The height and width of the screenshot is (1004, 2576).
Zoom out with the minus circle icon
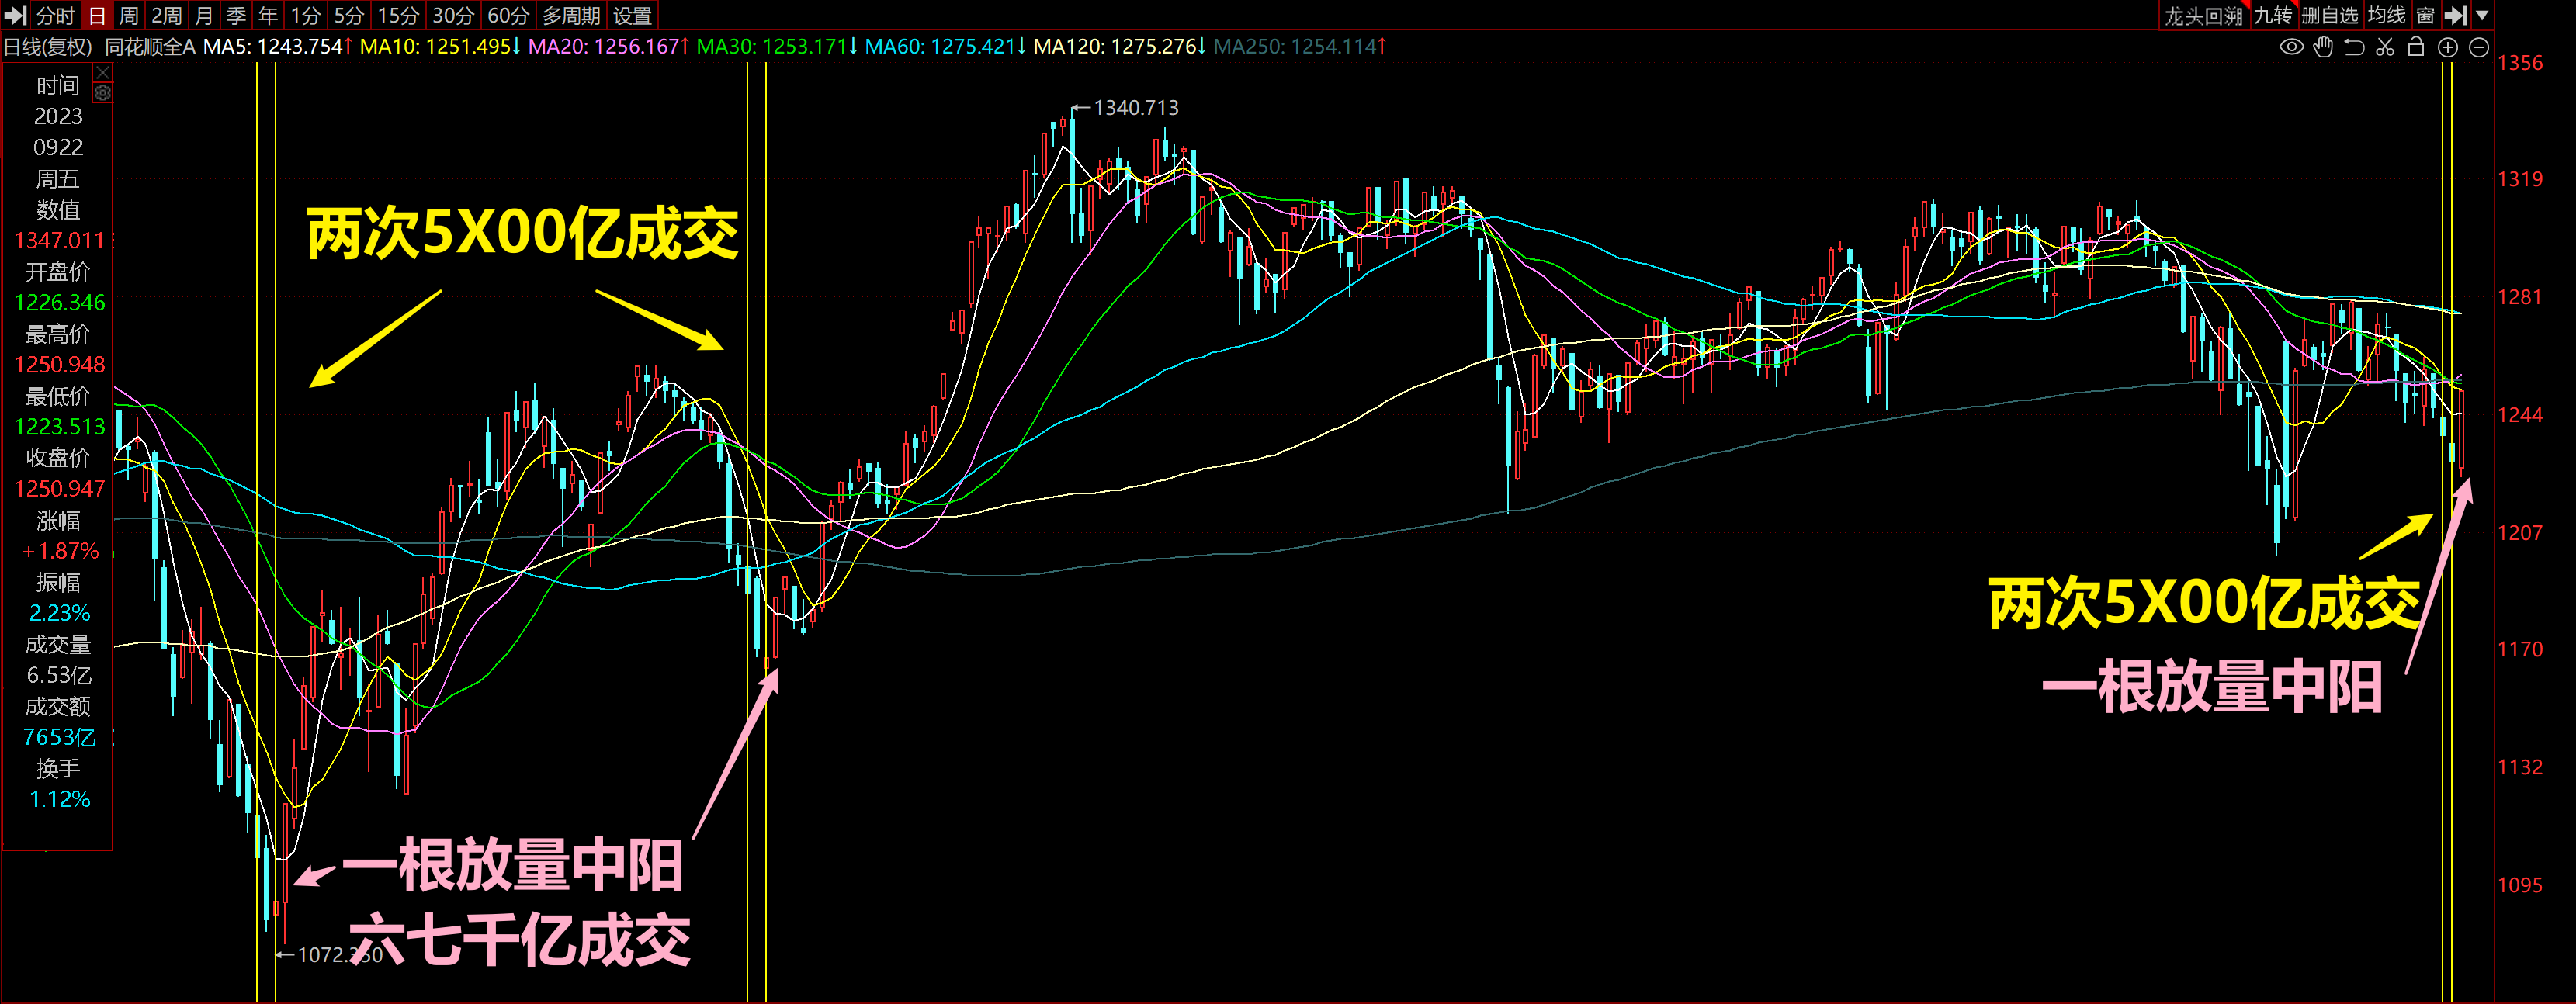click(2478, 47)
